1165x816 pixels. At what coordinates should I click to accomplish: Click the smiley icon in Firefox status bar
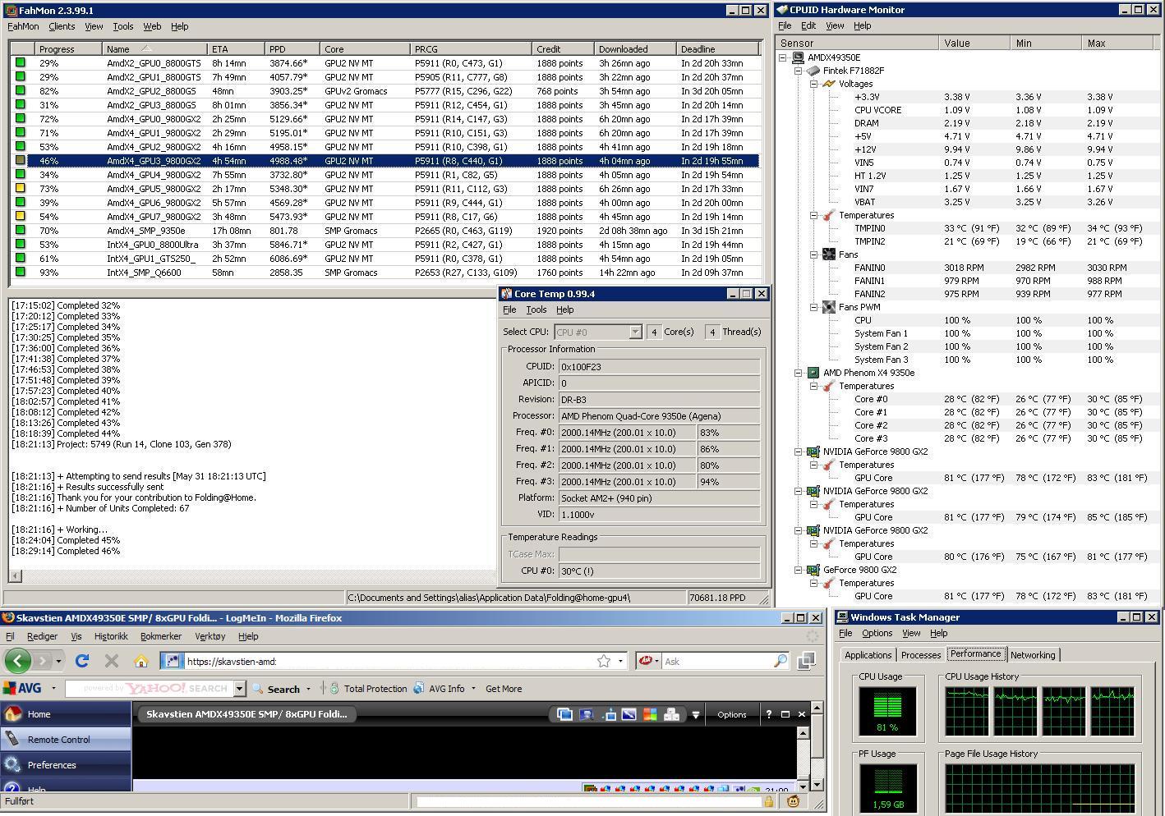click(x=793, y=801)
